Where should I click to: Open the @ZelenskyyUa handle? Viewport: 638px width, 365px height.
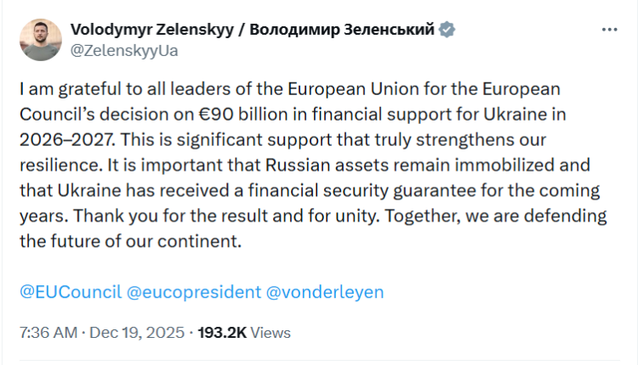(125, 49)
